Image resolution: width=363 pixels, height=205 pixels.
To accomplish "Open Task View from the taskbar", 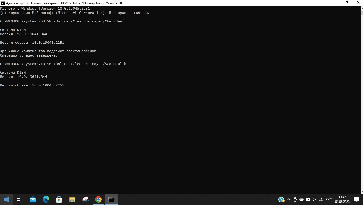I will 19,199.
